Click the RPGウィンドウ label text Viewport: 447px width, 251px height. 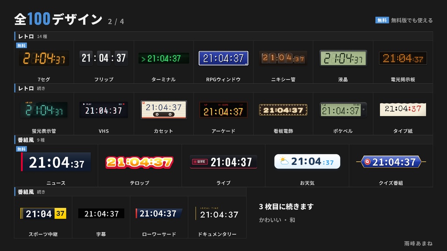click(x=223, y=79)
